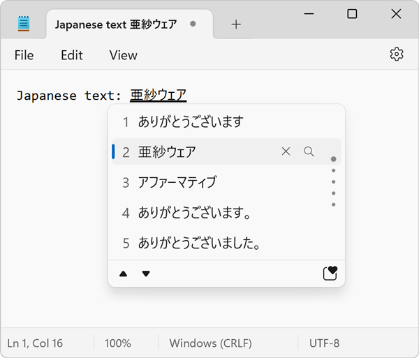The width and height of the screenshot is (419, 358).
Task: Open the Edit menu
Action: [x=71, y=55]
